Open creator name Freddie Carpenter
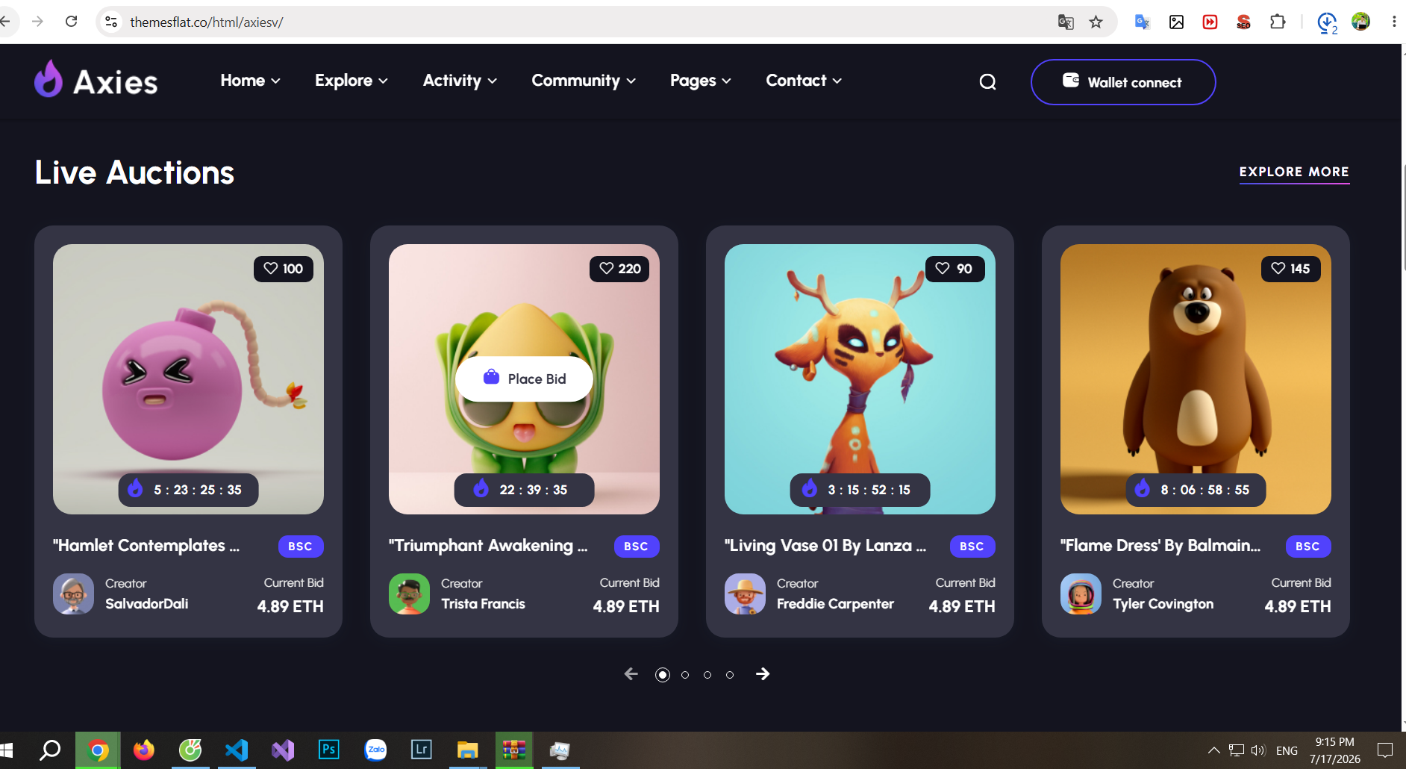 [x=835, y=604]
